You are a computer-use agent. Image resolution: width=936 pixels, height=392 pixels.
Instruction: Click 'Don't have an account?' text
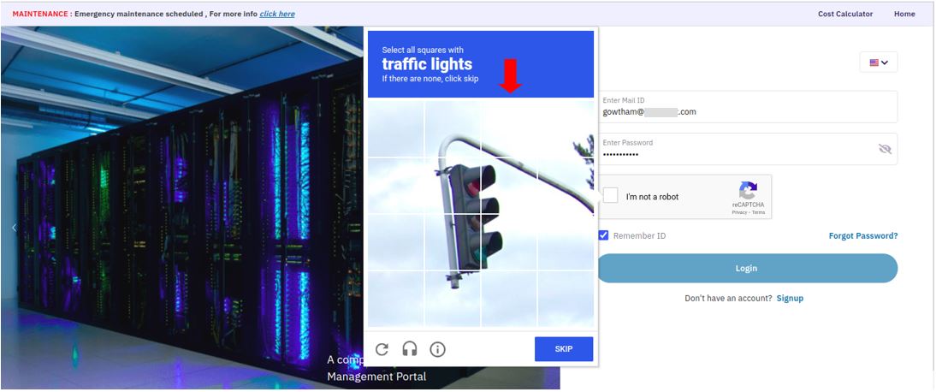[x=728, y=298]
